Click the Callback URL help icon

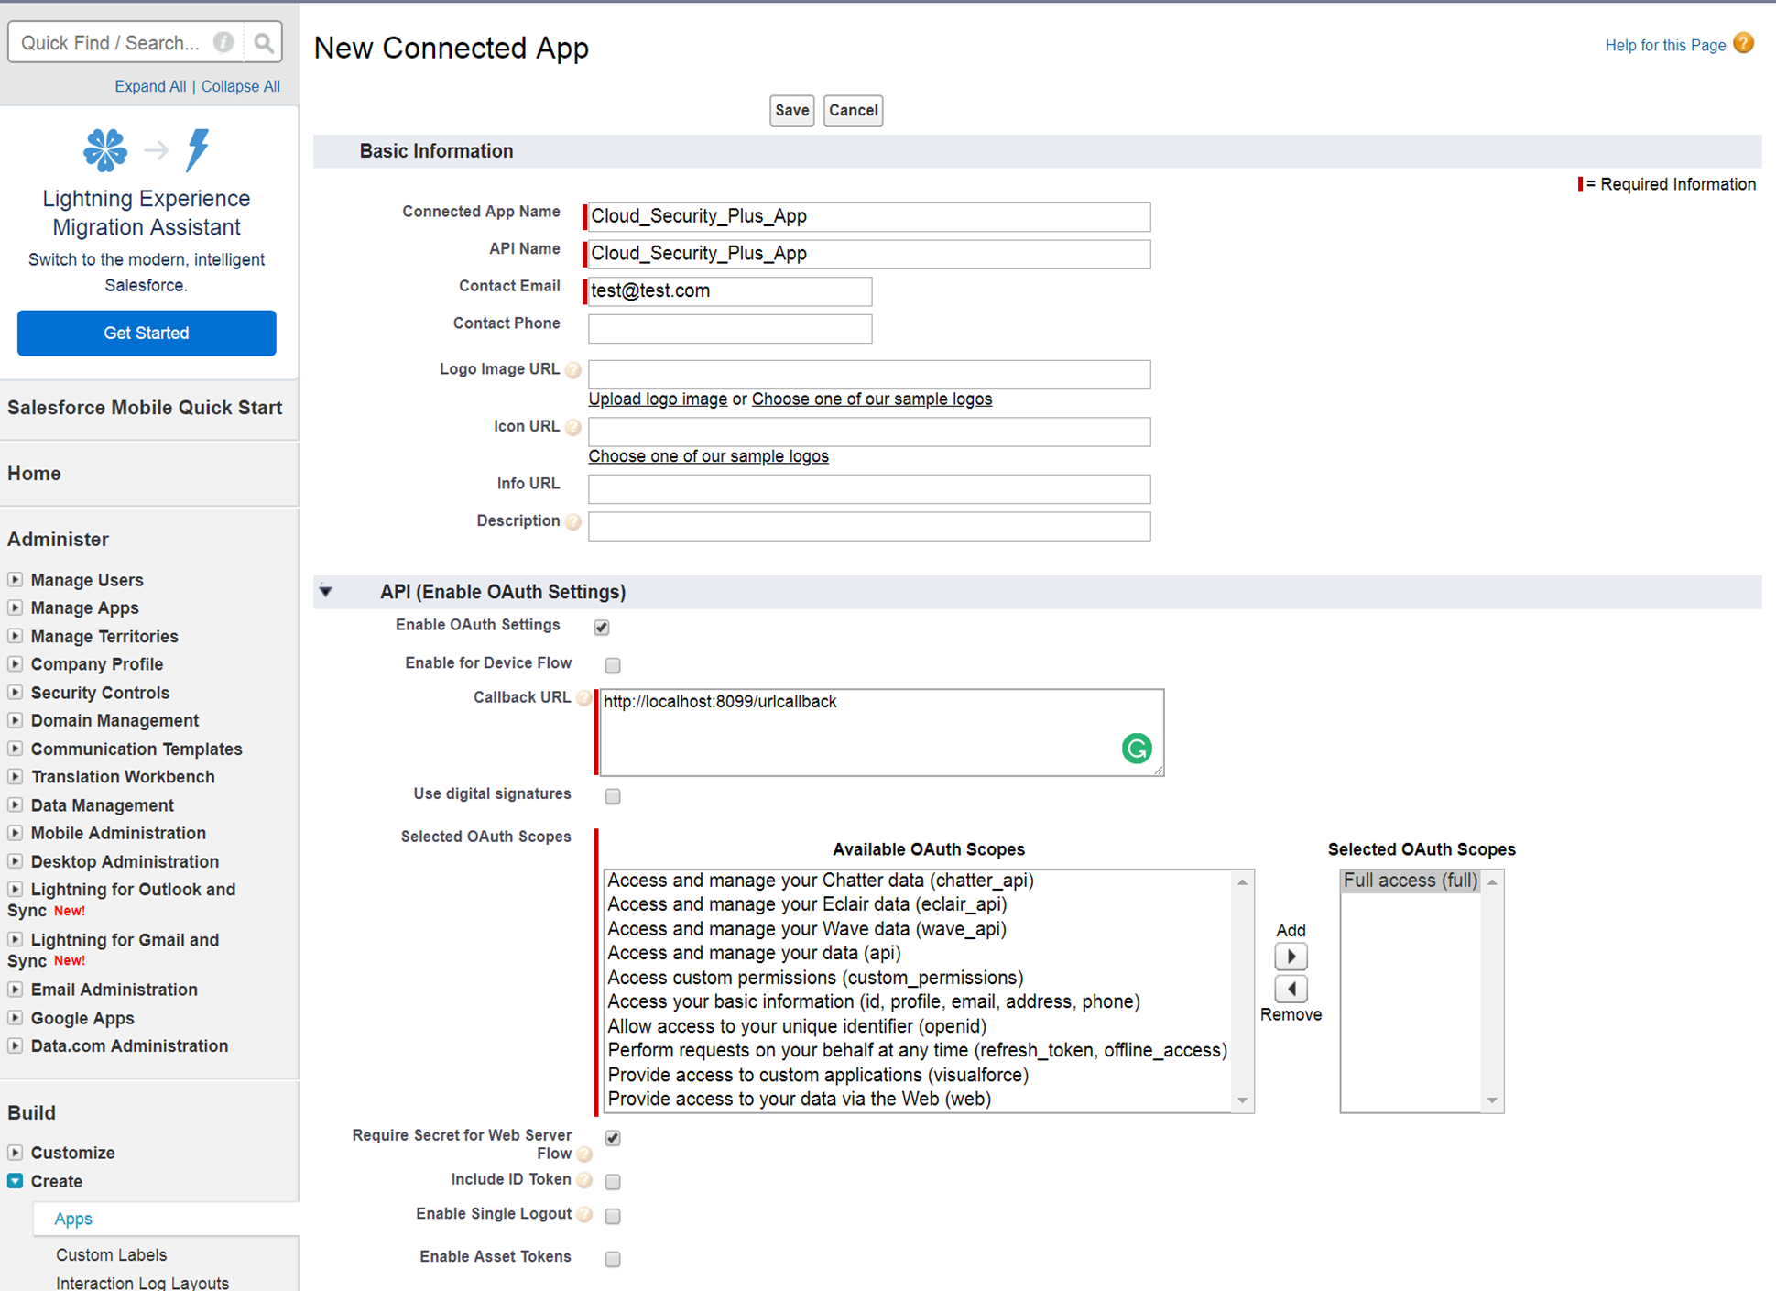coord(583,697)
